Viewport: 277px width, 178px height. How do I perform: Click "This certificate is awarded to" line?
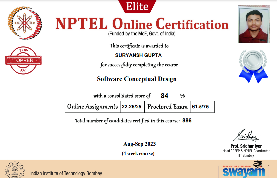(139, 46)
